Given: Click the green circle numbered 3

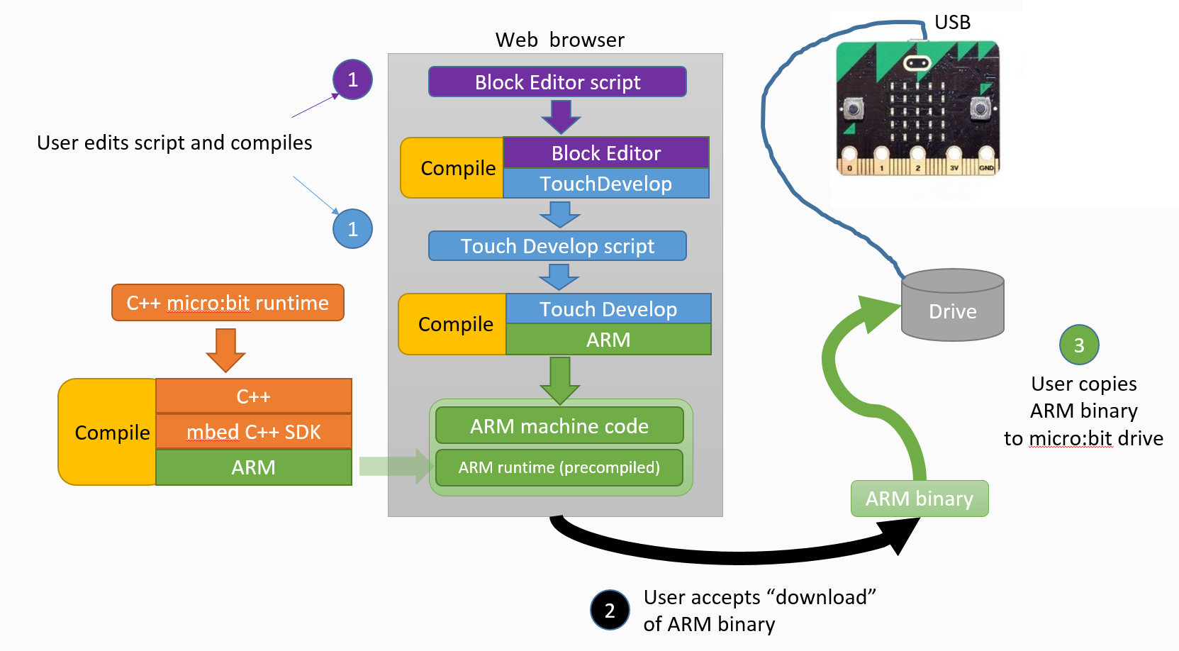Looking at the screenshot, I should click(1078, 345).
